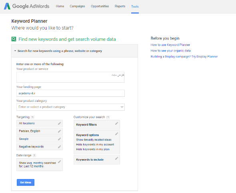Viewport: 236px width, 193px height.
Task: Open How to use Keyword Planner link
Action: coord(170,45)
